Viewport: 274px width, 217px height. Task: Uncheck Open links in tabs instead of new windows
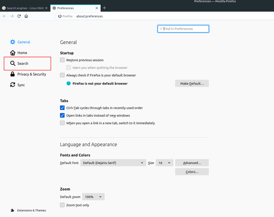(62, 115)
